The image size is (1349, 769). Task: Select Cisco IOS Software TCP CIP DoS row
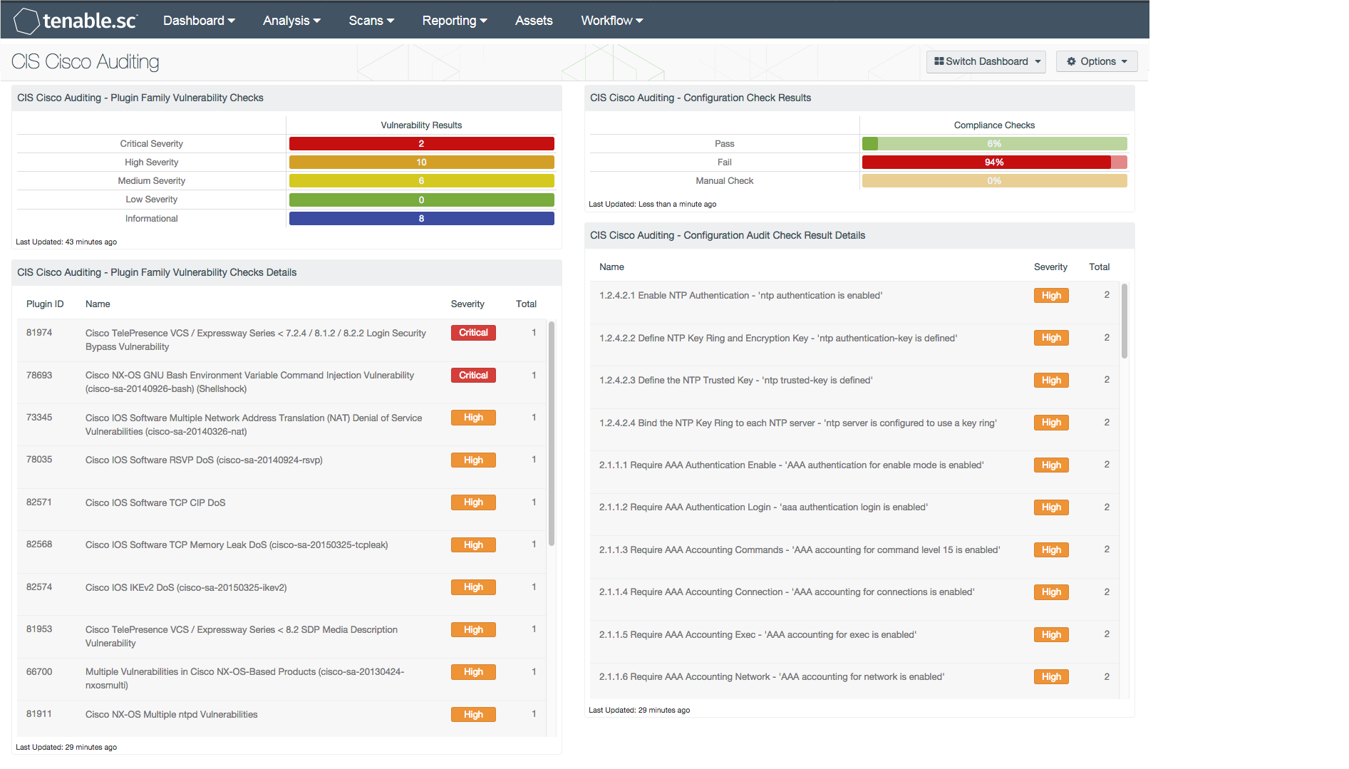click(x=281, y=510)
